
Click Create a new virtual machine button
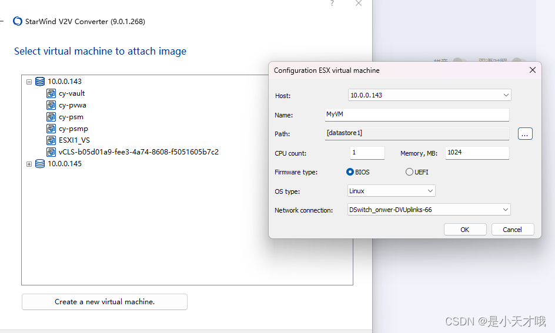[105, 302]
